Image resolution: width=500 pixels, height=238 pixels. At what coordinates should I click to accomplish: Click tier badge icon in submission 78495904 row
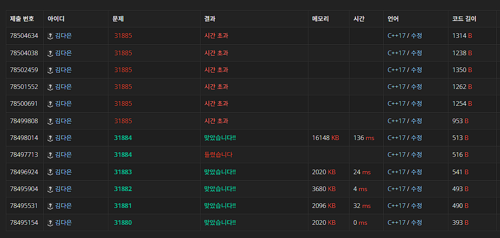point(50,189)
